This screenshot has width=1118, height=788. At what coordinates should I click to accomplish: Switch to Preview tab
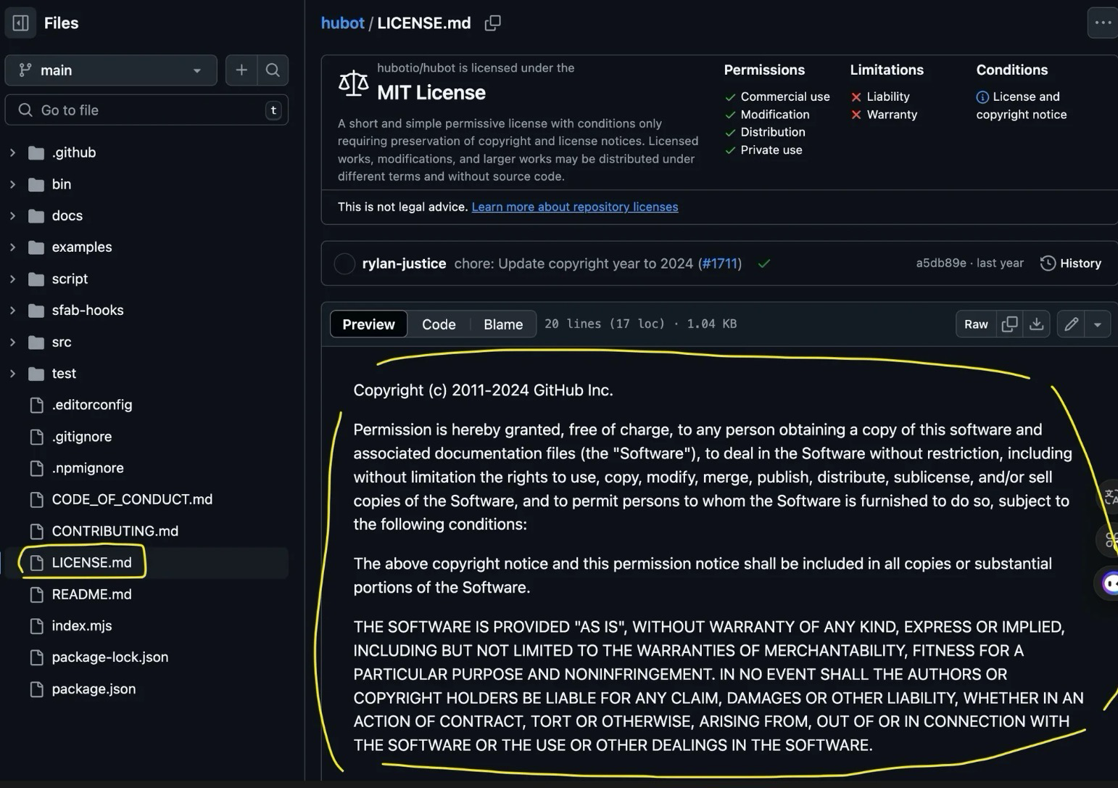[368, 324]
